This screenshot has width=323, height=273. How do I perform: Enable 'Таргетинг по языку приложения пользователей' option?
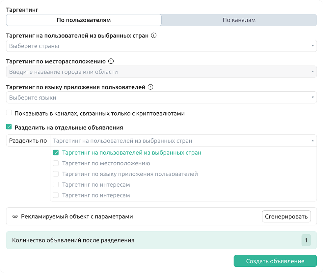(56, 174)
